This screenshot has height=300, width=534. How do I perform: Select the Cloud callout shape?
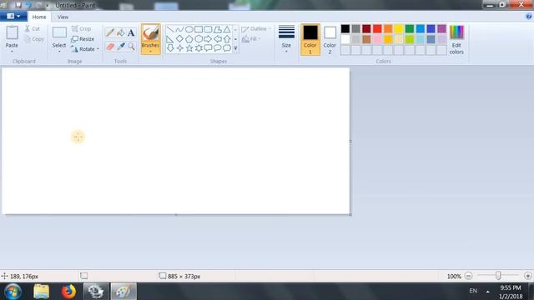point(227,48)
